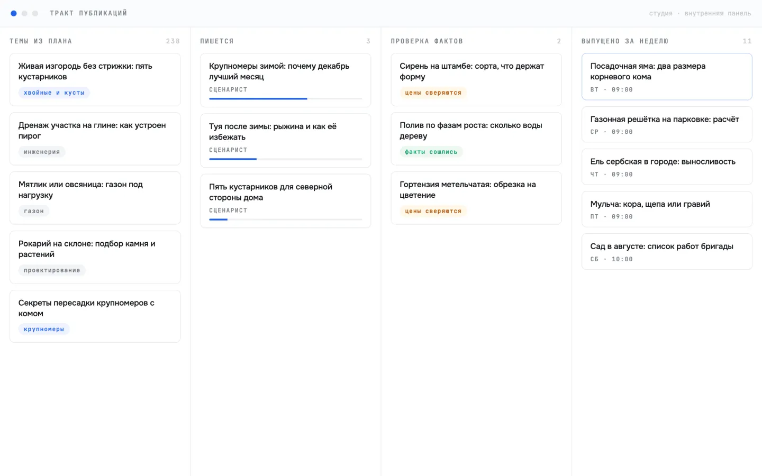The width and height of the screenshot is (762, 476).
Task: Click 'ВТ · 09:00' publish time
Action: pos(611,89)
